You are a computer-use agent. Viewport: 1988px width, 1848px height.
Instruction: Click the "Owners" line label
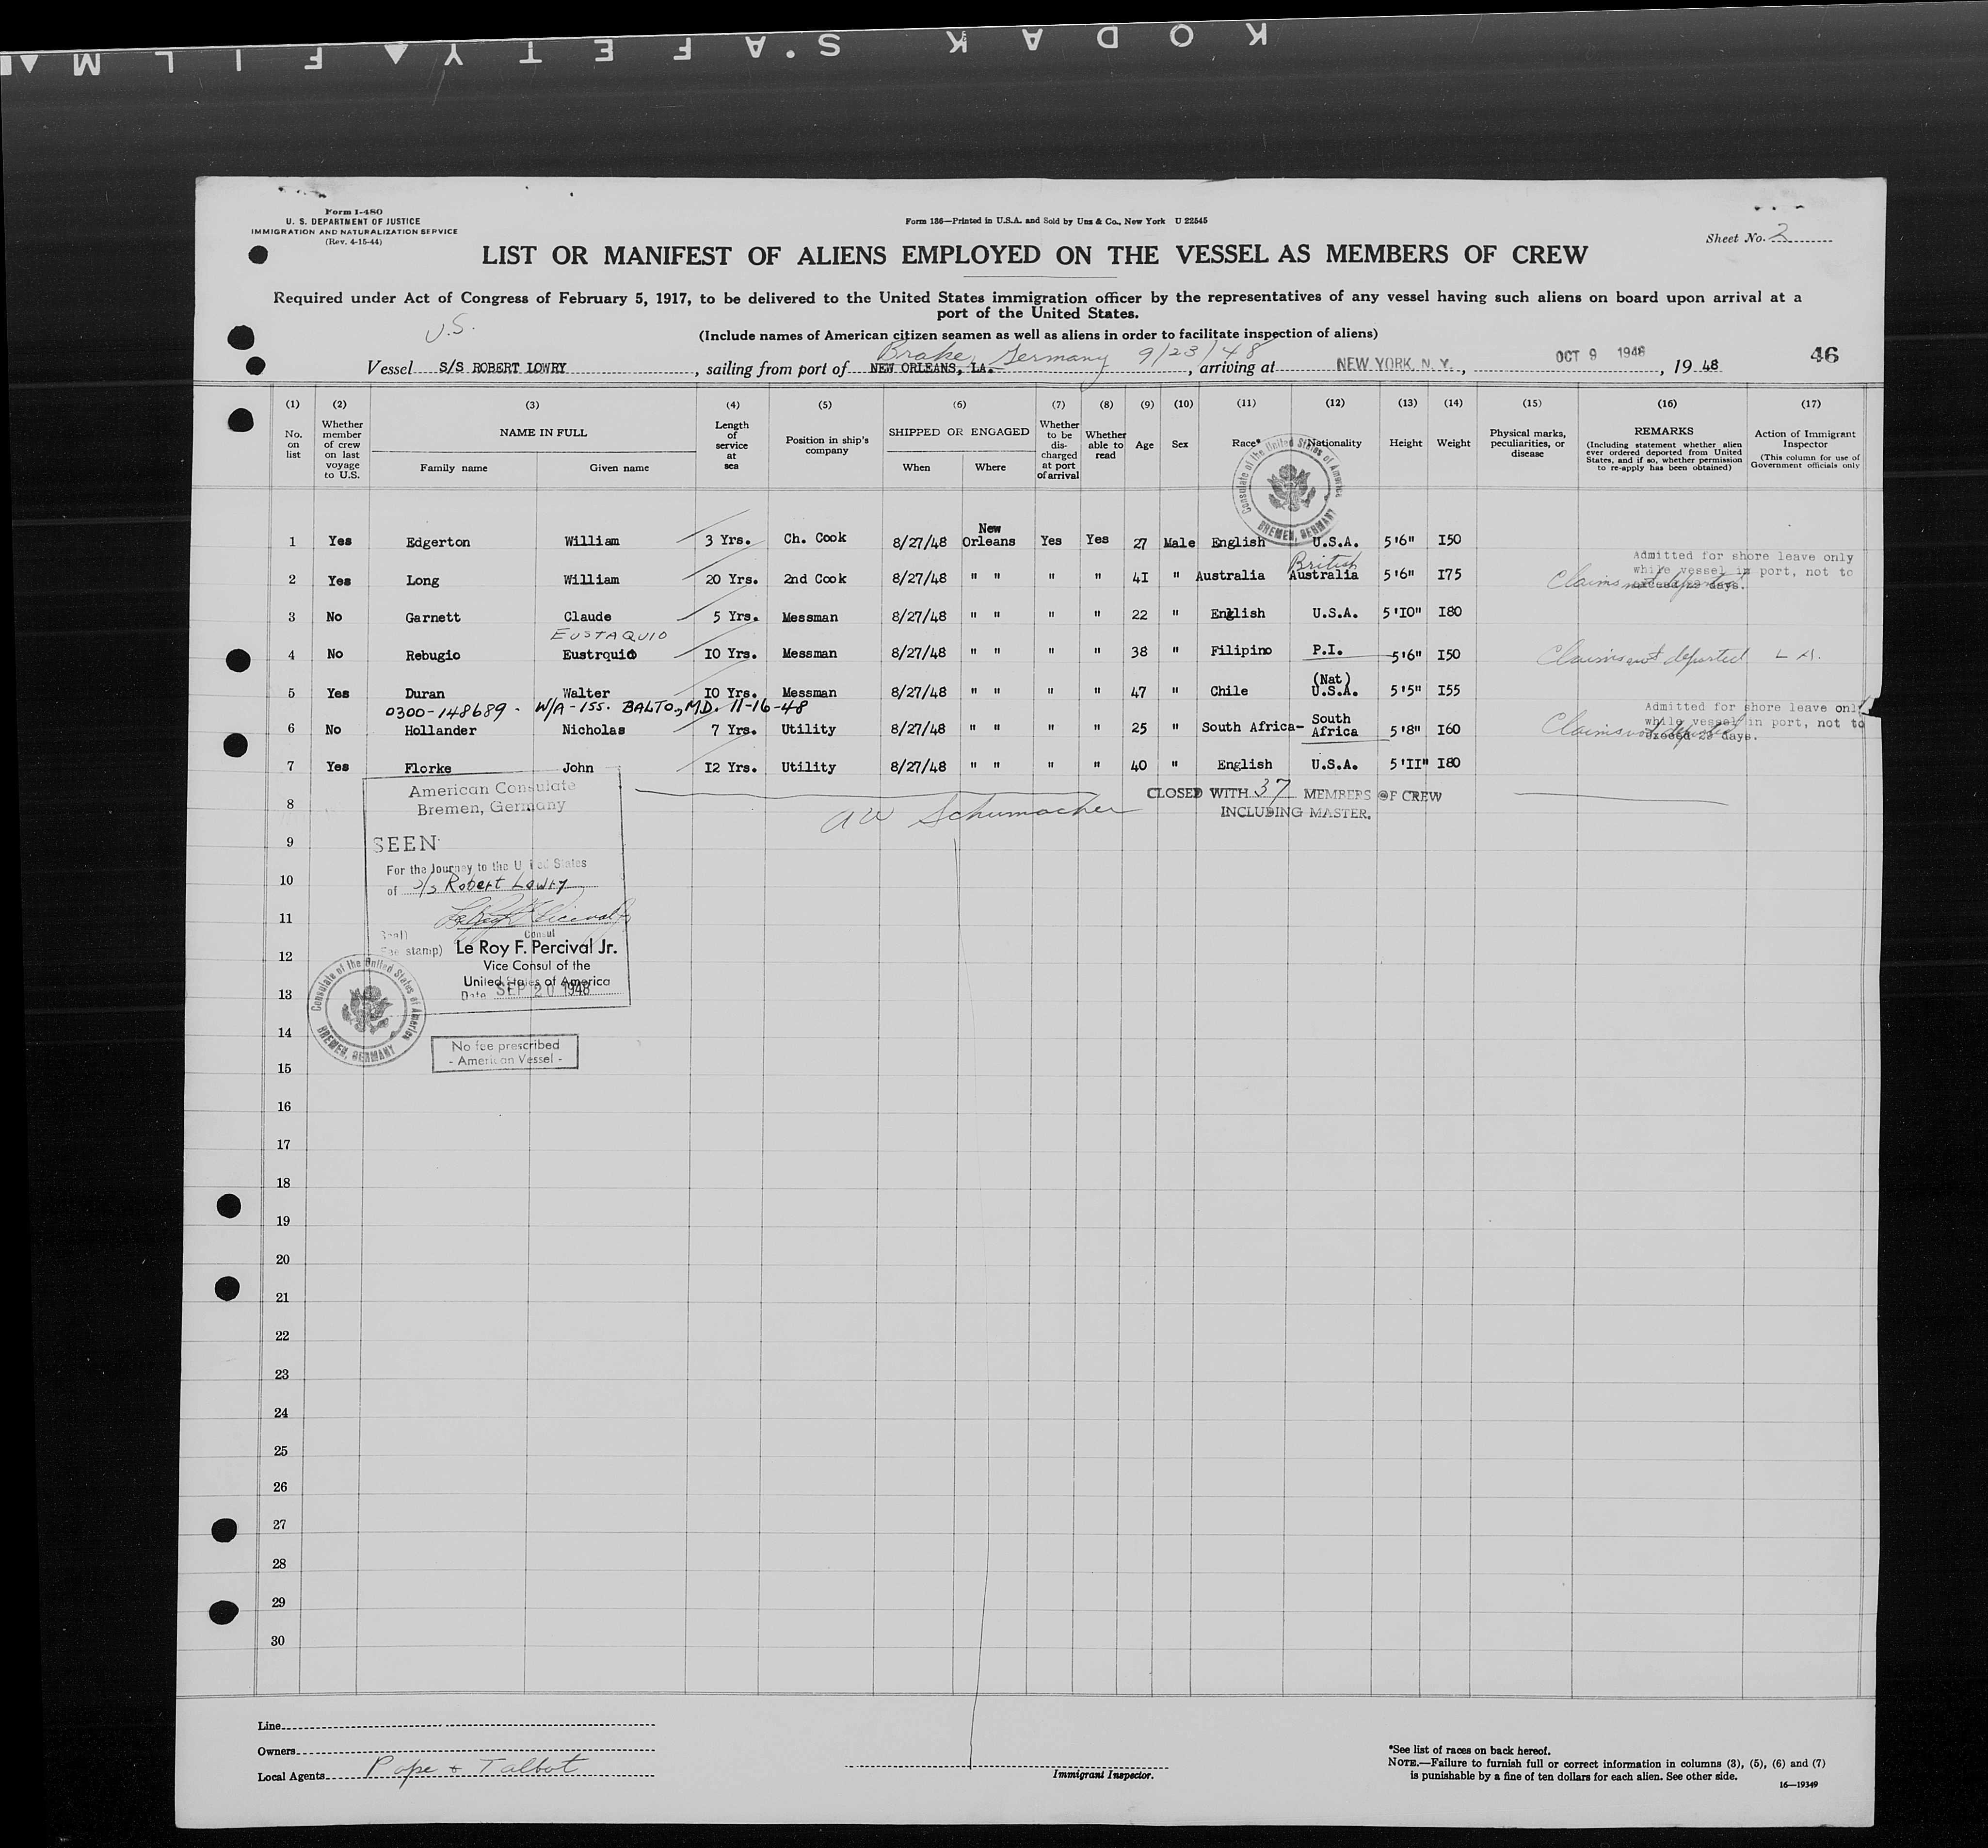(277, 1751)
